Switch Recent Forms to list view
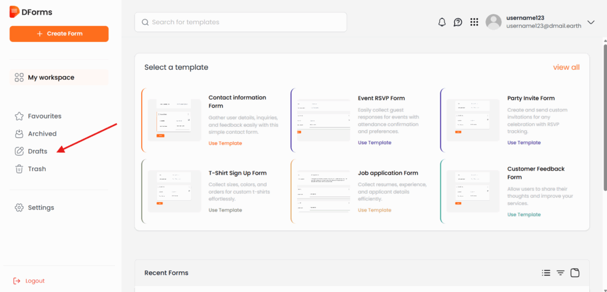Image resolution: width=607 pixels, height=292 pixels. pos(546,273)
